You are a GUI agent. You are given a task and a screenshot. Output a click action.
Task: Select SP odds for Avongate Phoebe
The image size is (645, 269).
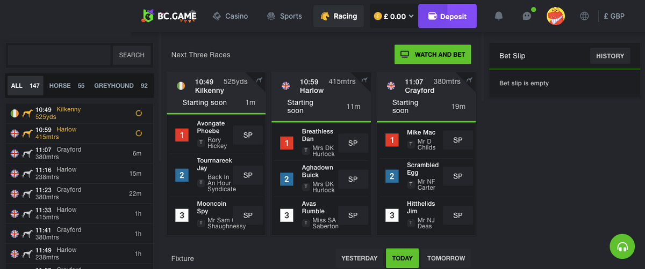tap(248, 135)
